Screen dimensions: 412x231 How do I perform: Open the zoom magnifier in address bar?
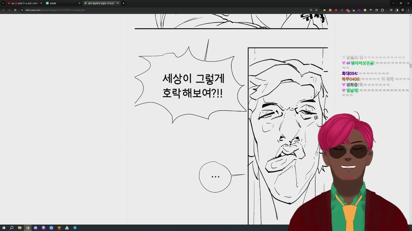point(311,10)
